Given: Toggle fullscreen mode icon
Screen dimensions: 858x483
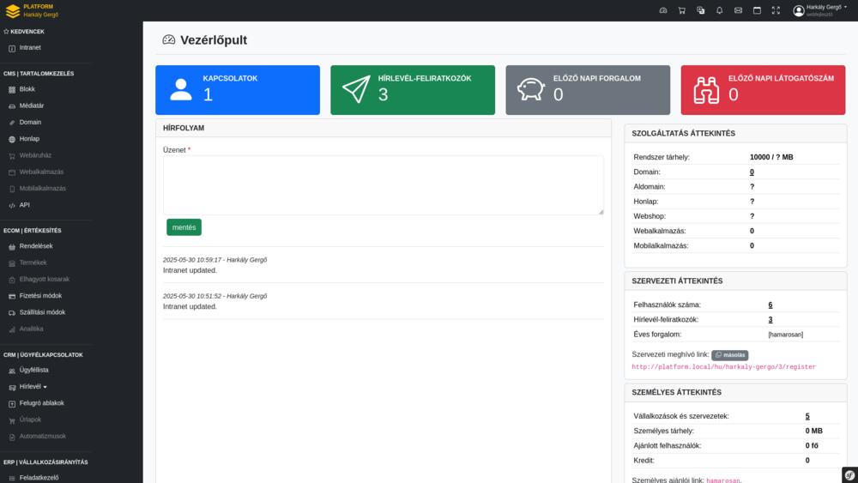Looking at the screenshot, I should [776, 10].
